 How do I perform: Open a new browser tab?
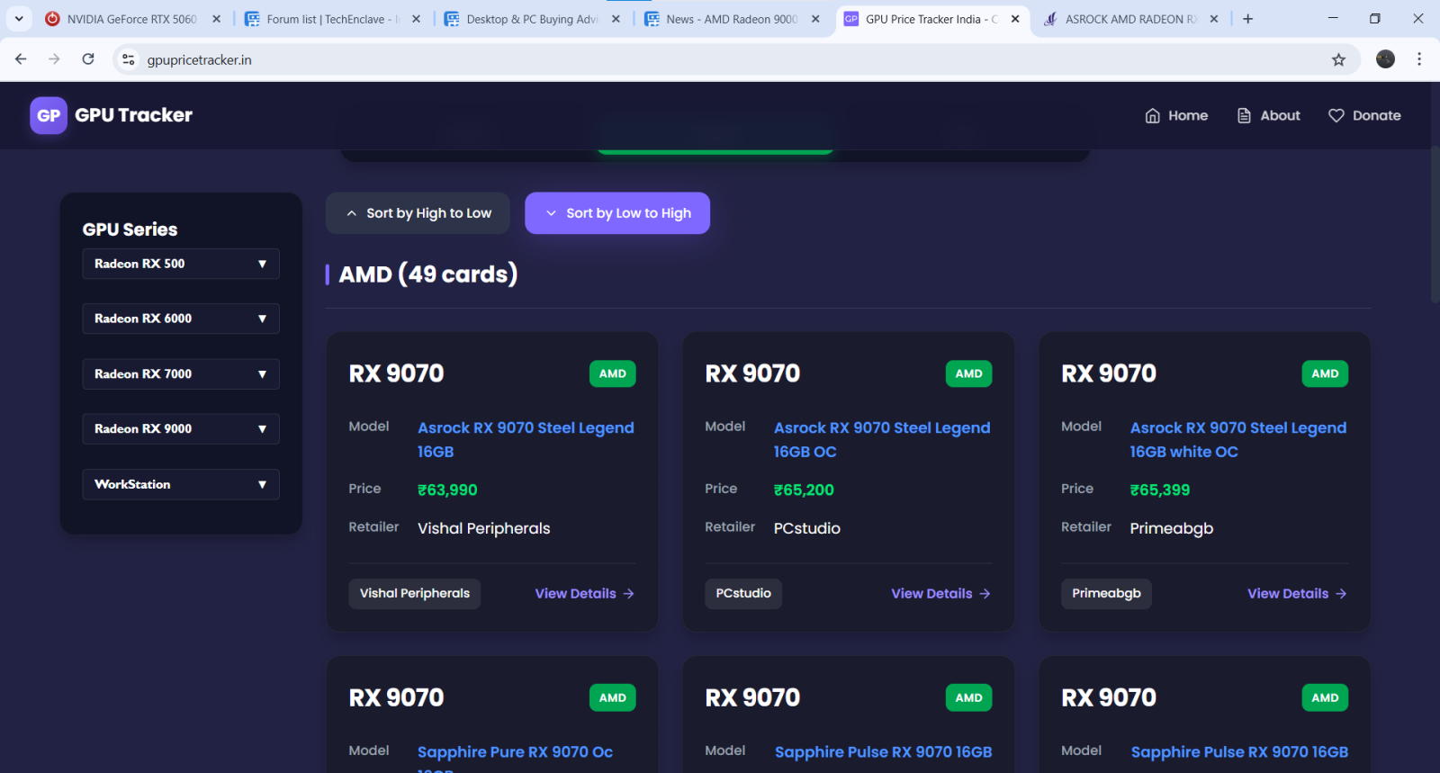[x=1247, y=19]
